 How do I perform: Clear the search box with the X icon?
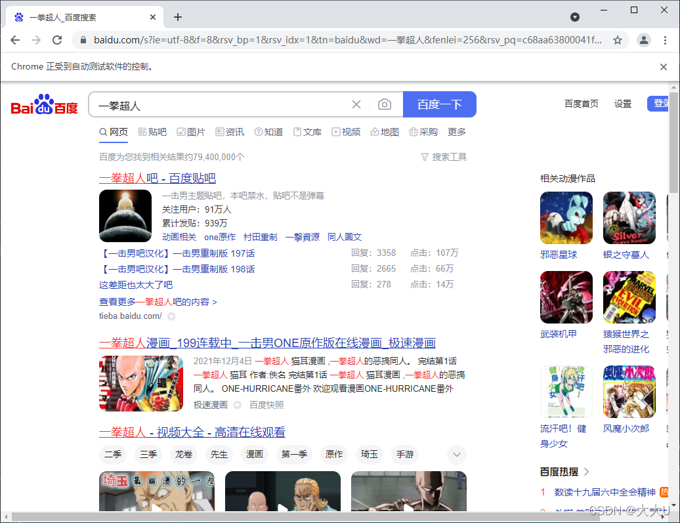(x=356, y=104)
